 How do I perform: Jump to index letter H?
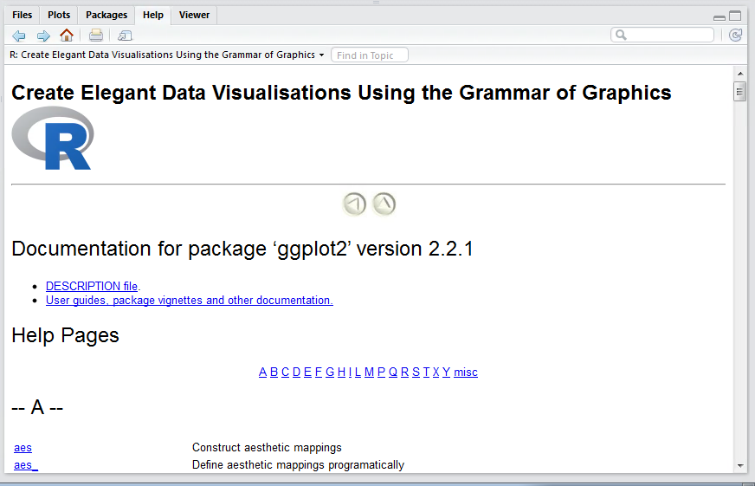pos(341,372)
